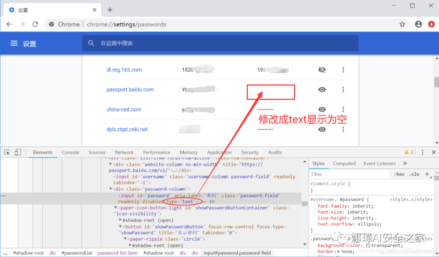Switch to the Network tab
The width and height of the screenshot is (439, 257).
pyautogui.click(x=124, y=152)
